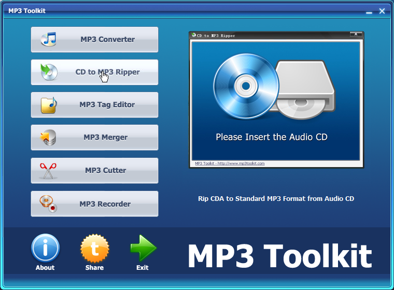
Task: Click the orange Share badge icon
Action: pos(95,249)
